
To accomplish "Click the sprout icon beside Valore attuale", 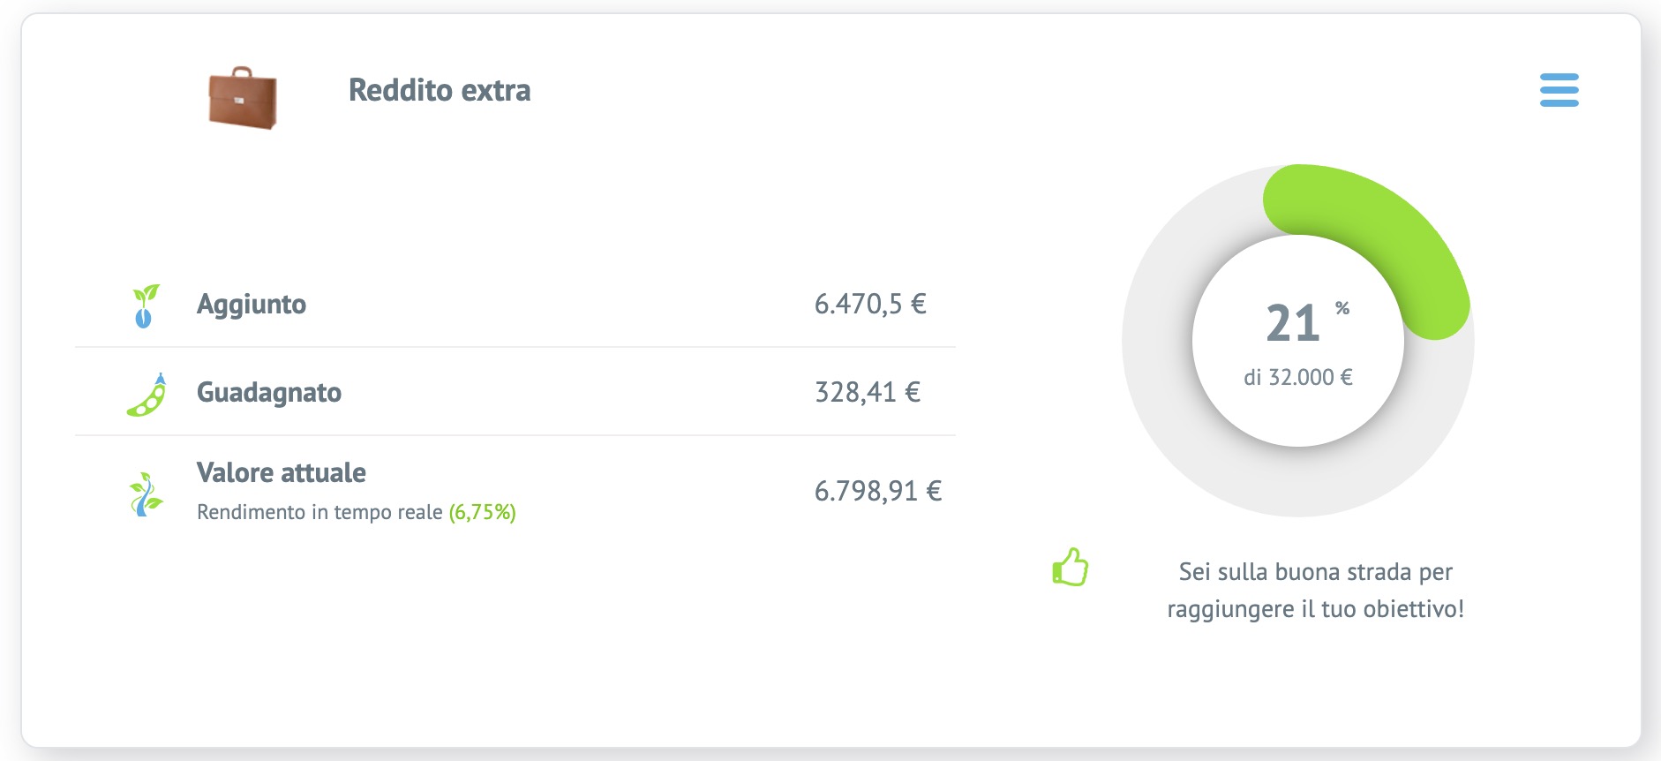I will pyautogui.click(x=146, y=494).
